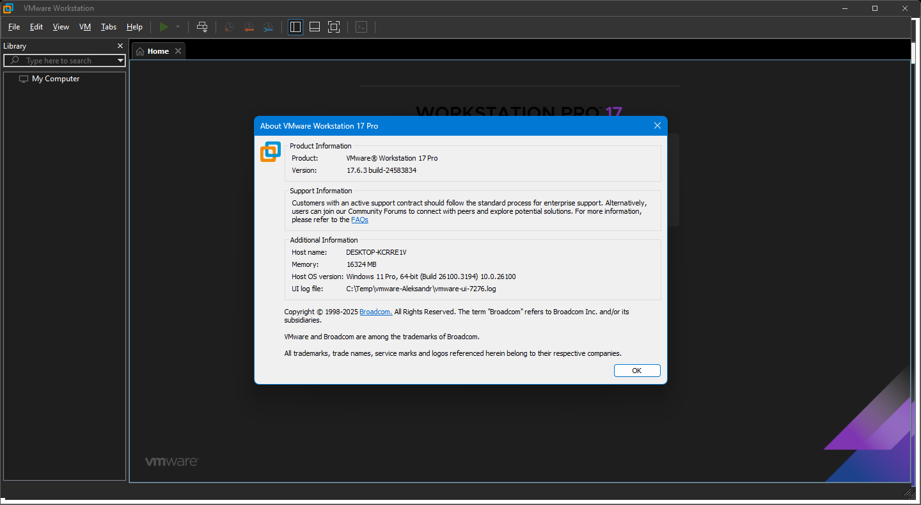Toggle the Library sidebar view icon

tap(295, 27)
